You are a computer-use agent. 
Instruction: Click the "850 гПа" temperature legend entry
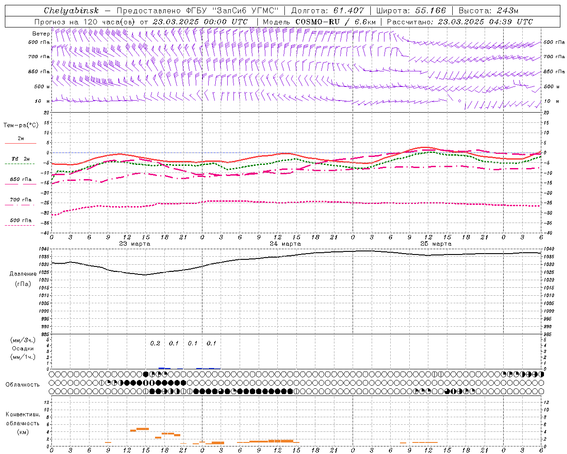click(x=21, y=180)
